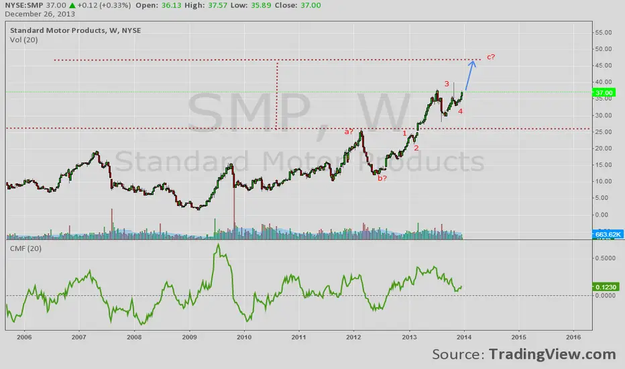
Task: Click the 2009 time axis label
Action: (x=189, y=337)
